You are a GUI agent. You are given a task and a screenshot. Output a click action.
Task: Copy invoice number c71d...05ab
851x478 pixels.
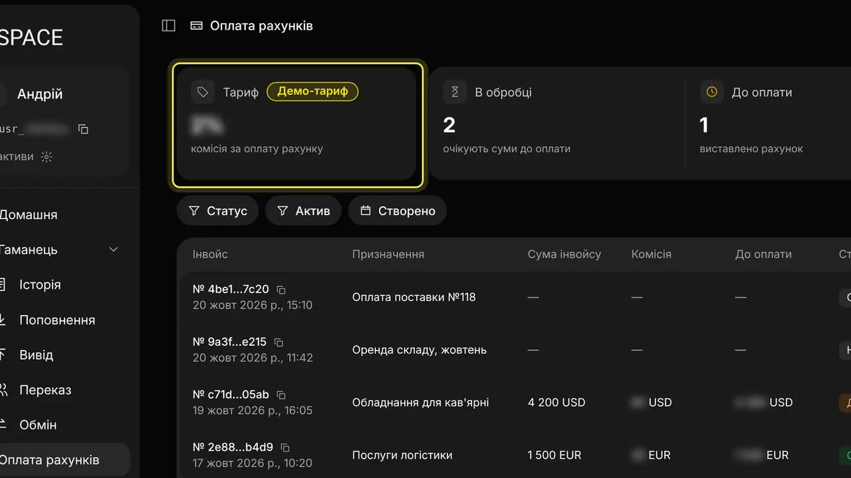pos(281,395)
